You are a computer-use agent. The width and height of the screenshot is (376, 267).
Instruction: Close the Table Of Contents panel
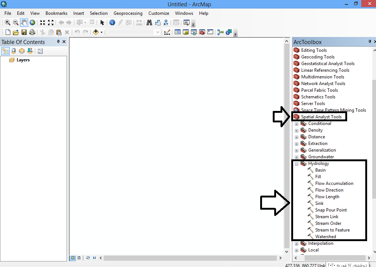click(x=64, y=42)
